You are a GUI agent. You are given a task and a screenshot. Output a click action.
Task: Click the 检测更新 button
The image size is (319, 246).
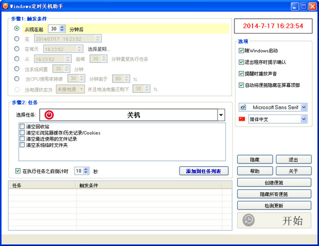274,206
